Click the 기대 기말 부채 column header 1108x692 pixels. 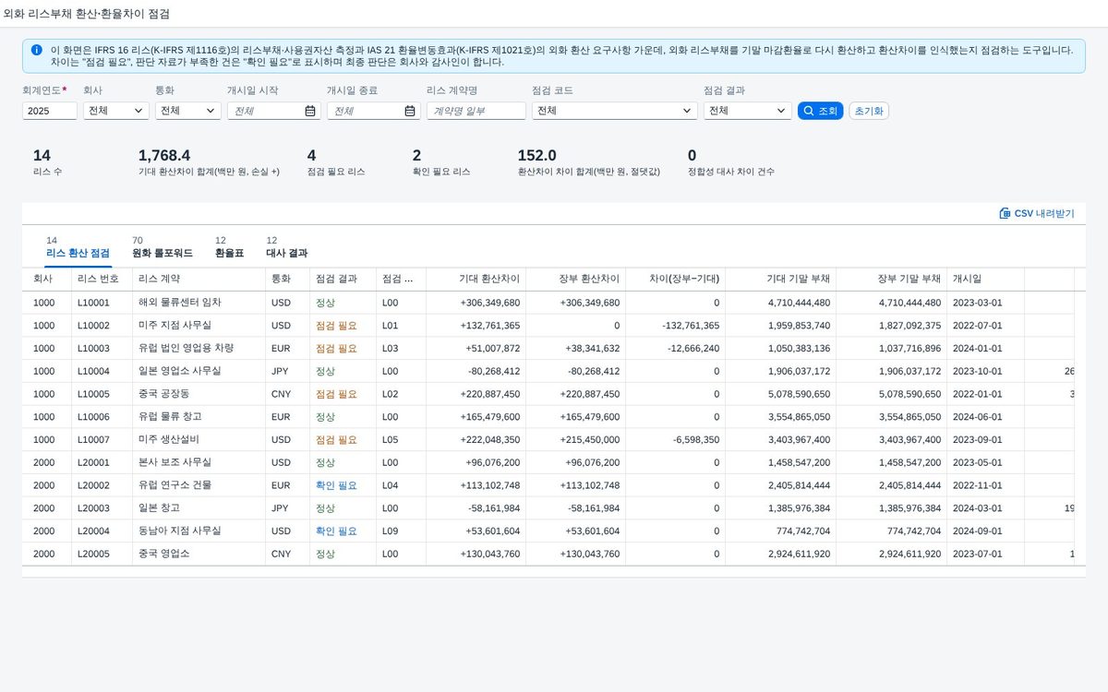[x=780, y=279]
